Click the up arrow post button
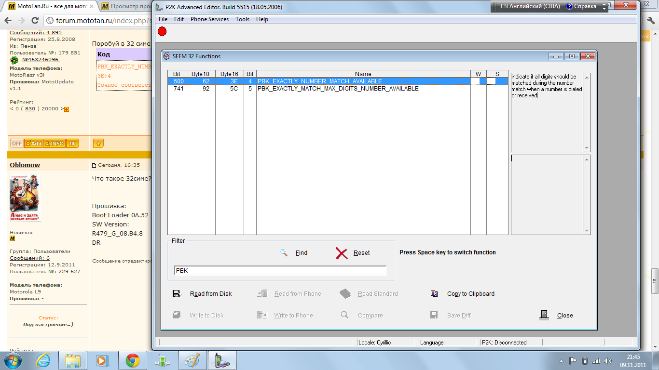 click(98, 144)
